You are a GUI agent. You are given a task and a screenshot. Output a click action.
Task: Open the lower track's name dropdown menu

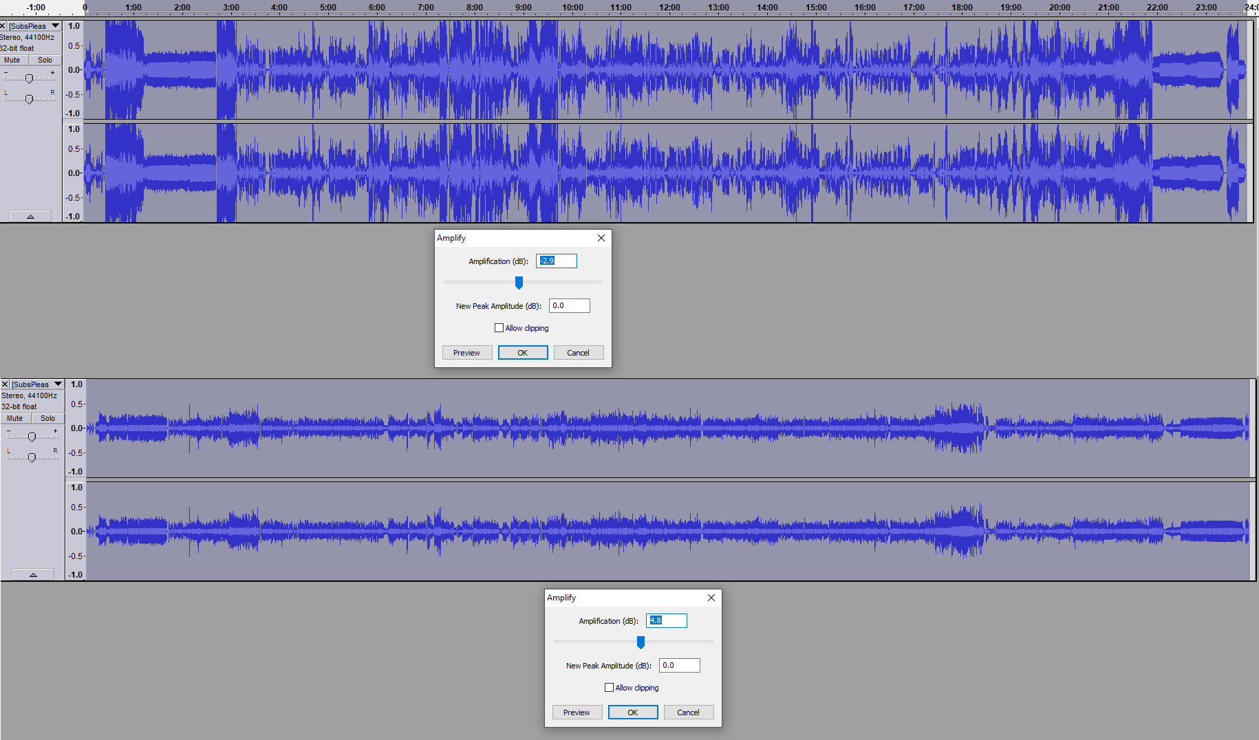click(x=36, y=384)
